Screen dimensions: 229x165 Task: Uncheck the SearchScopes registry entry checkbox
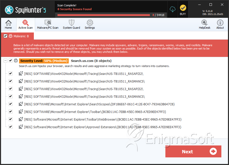coord(10,104)
